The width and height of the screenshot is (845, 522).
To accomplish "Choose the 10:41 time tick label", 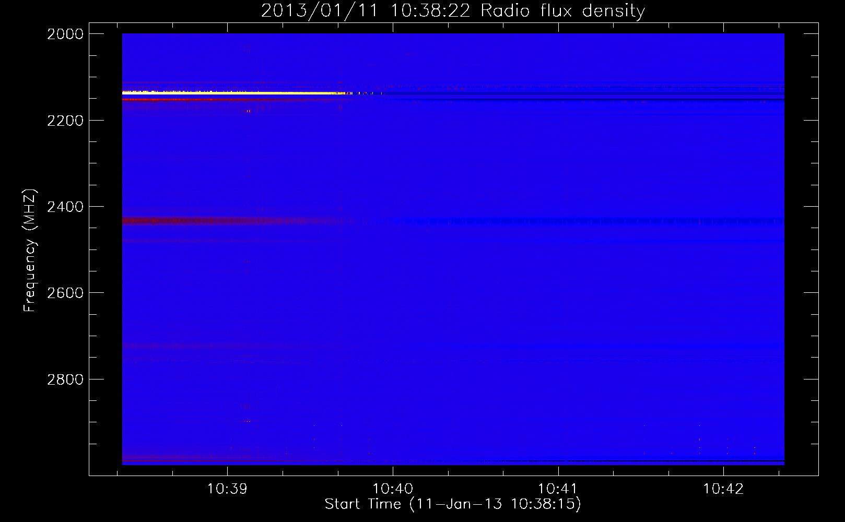I will click(558, 489).
